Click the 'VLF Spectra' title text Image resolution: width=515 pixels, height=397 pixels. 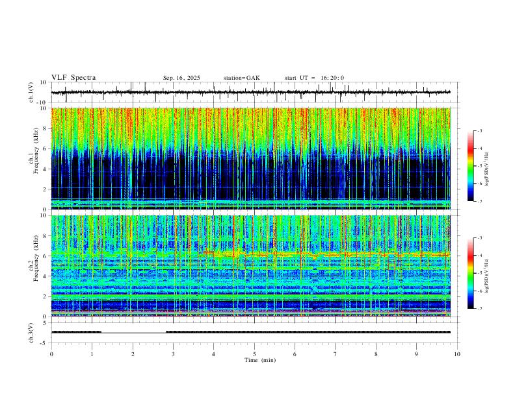pyautogui.click(x=73, y=78)
